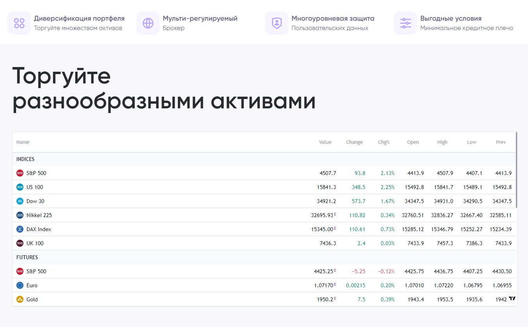
Task: Click the Gold futures icon
Action: pos(20,299)
